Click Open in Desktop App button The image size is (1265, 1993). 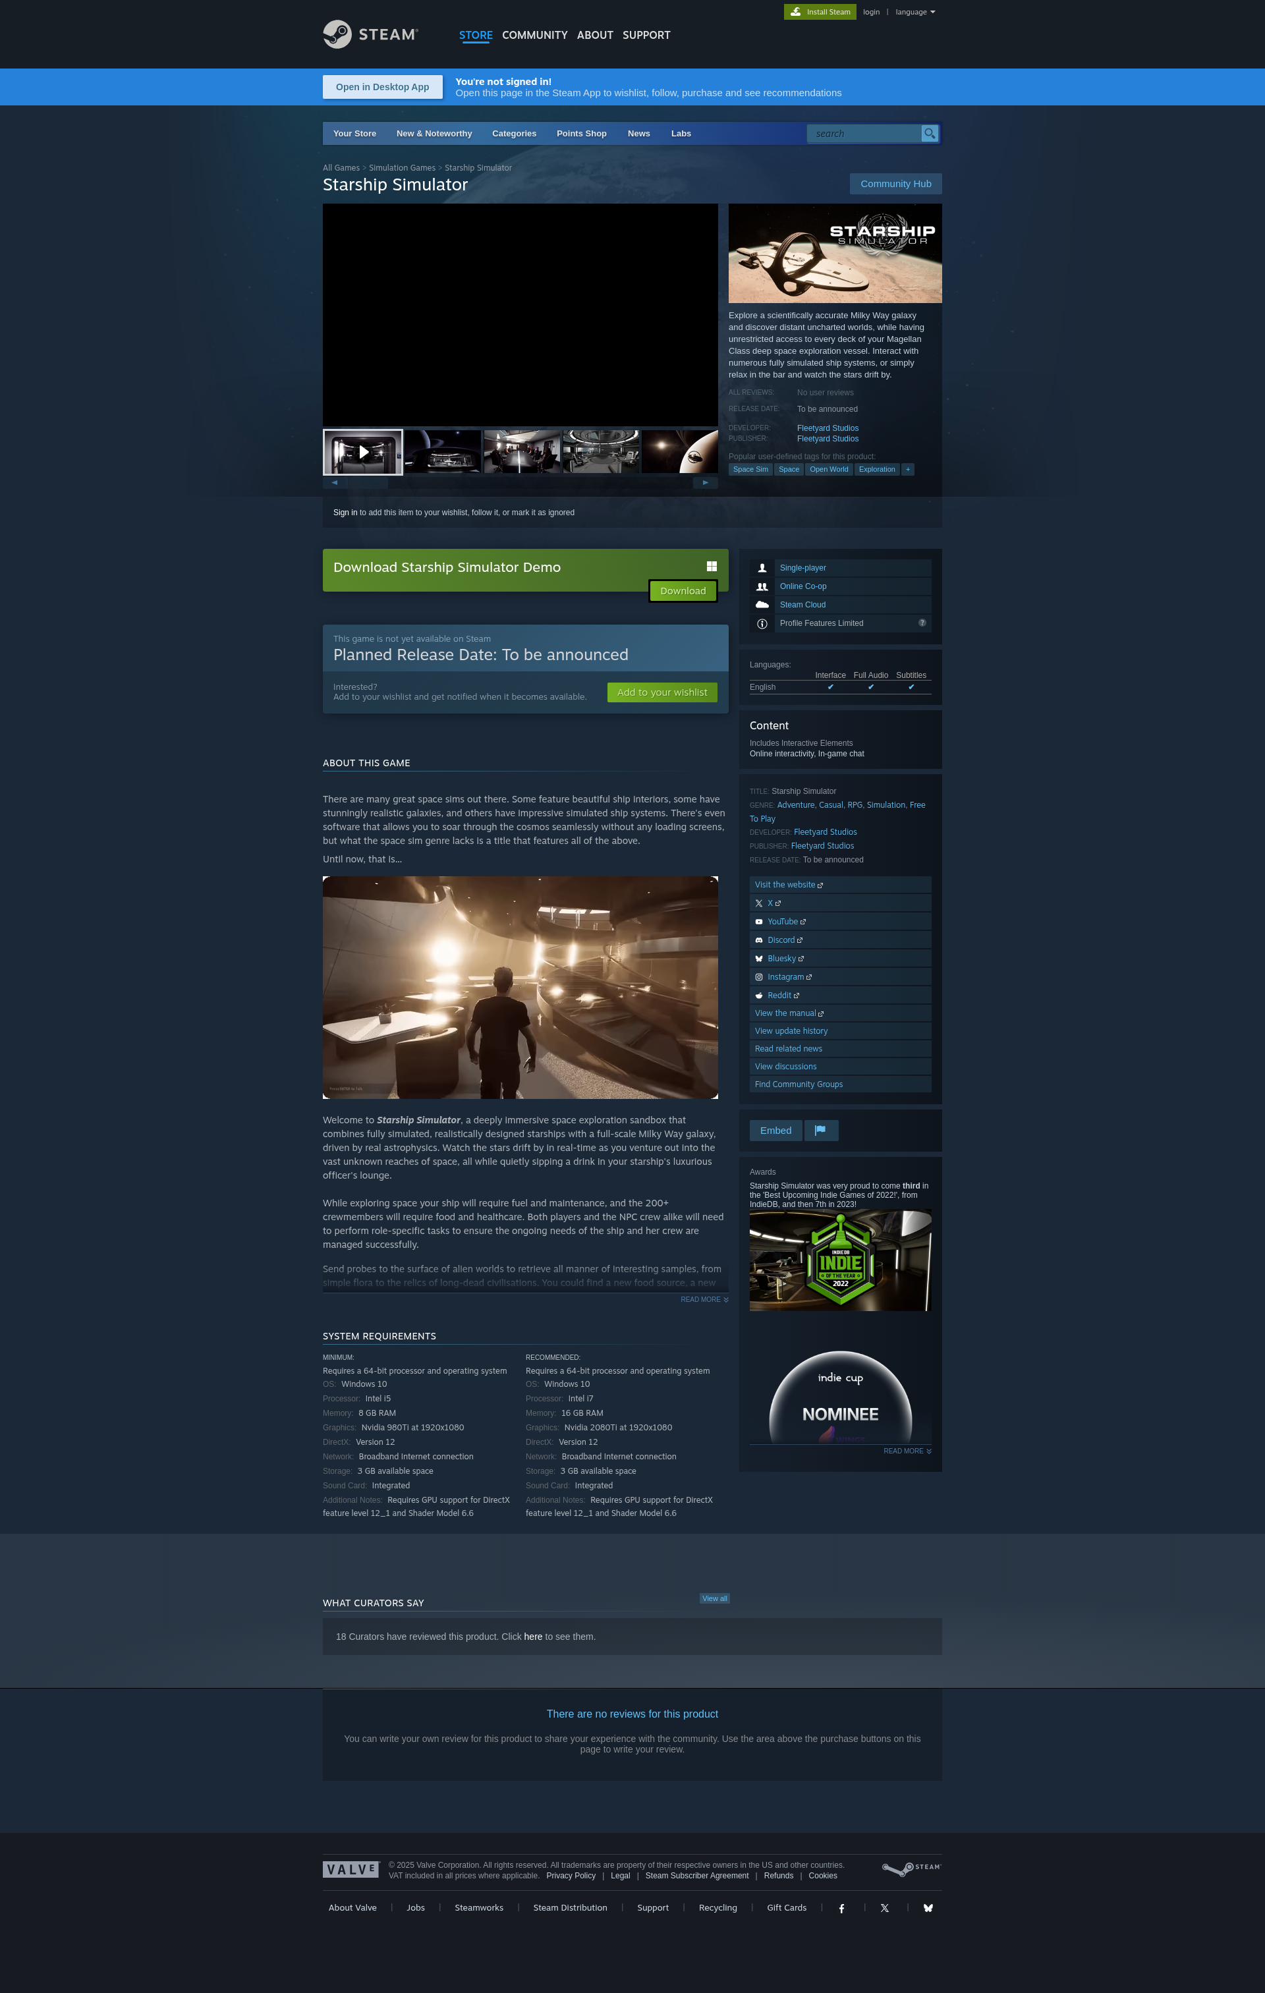tap(383, 87)
